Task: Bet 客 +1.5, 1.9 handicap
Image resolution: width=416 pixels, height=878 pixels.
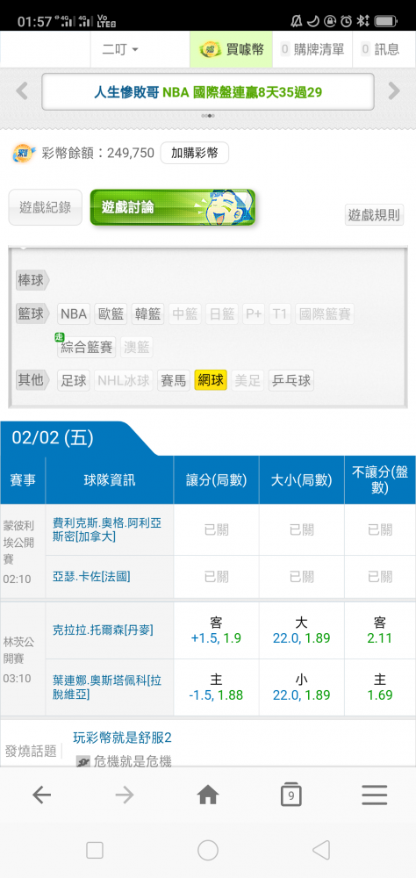Action: [x=216, y=630]
